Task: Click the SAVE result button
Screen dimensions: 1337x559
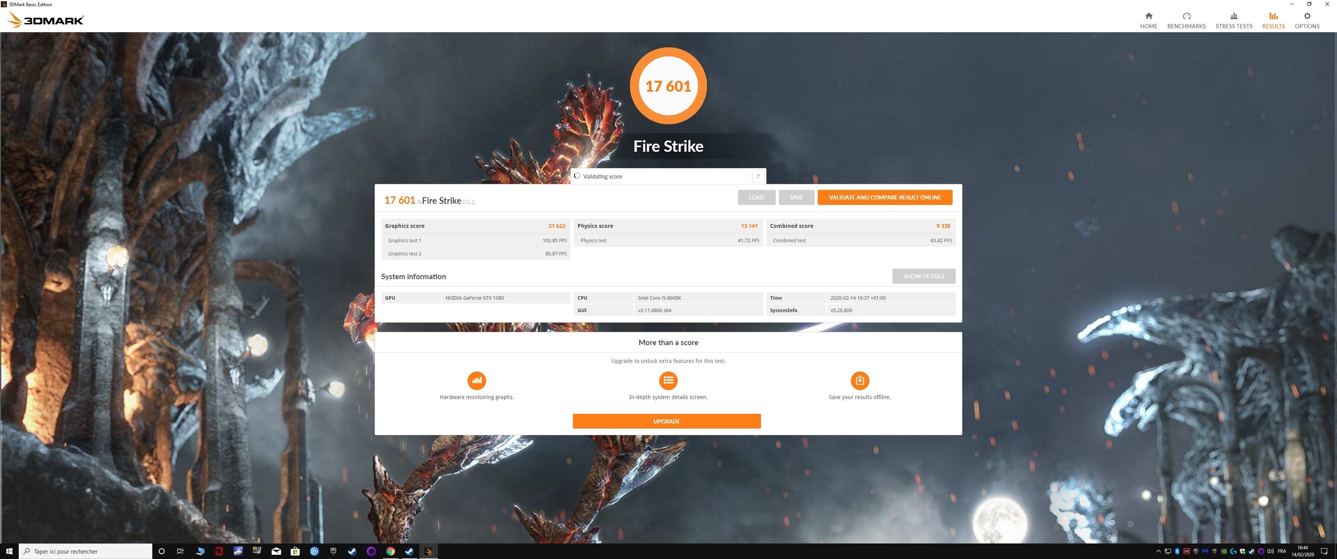Action: (x=796, y=197)
